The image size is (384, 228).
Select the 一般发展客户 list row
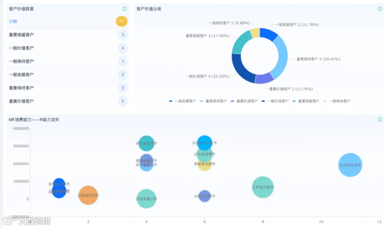(x=67, y=74)
